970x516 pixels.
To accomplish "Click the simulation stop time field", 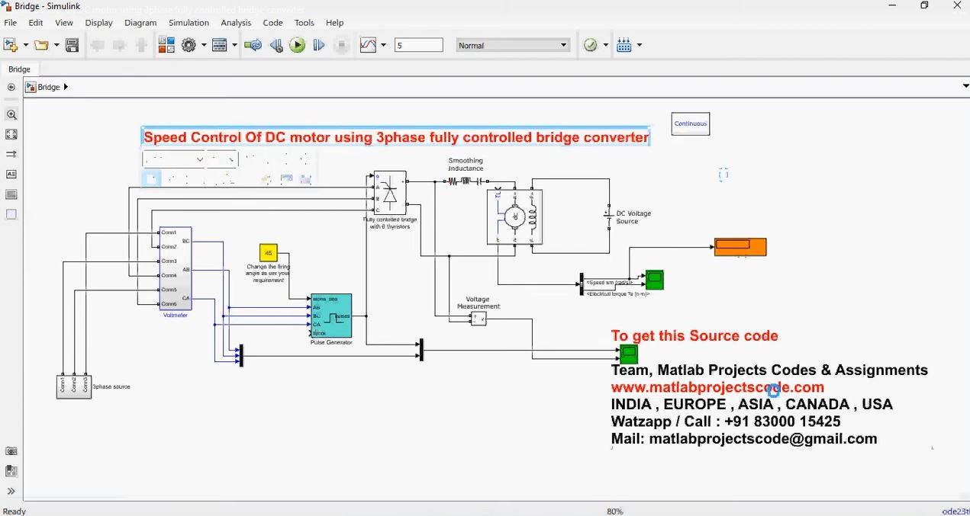I will point(418,46).
